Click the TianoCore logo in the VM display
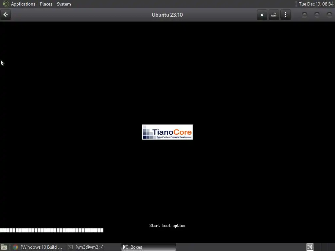 tap(167, 132)
